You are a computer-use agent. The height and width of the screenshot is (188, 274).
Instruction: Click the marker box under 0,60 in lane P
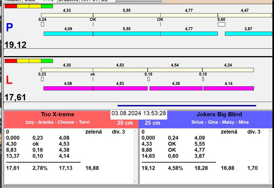[x=221, y=24]
